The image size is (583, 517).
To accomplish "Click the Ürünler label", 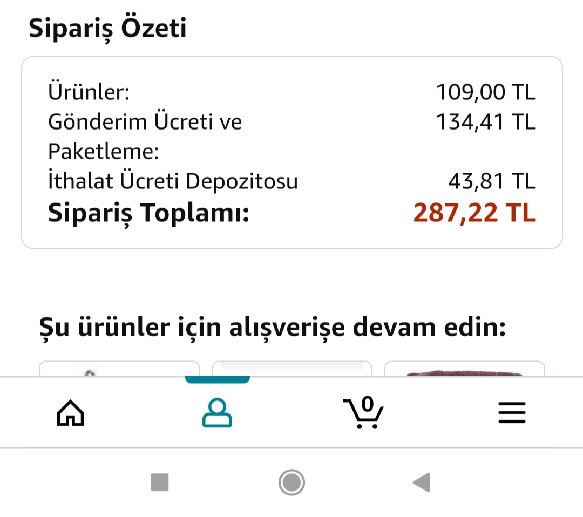I will pyautogui.click(x=89, y=92).
